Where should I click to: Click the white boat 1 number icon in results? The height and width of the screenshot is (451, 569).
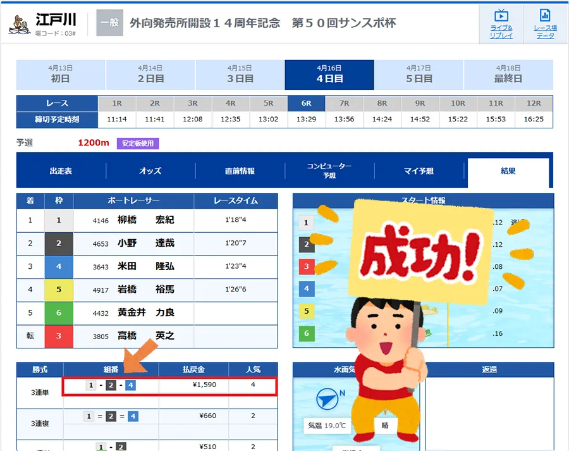pyautogui.click(x=59, y=220)
